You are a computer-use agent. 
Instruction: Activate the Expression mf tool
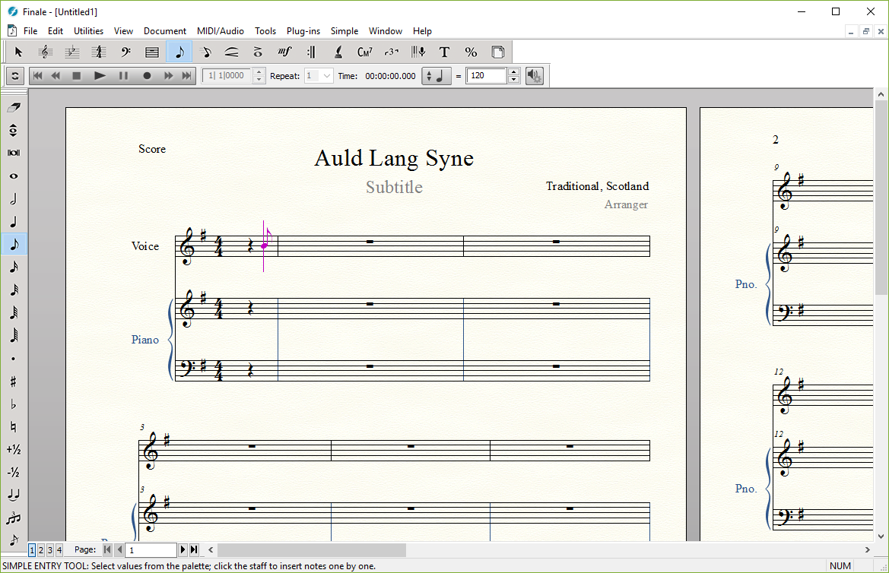(x=284, y=52)
